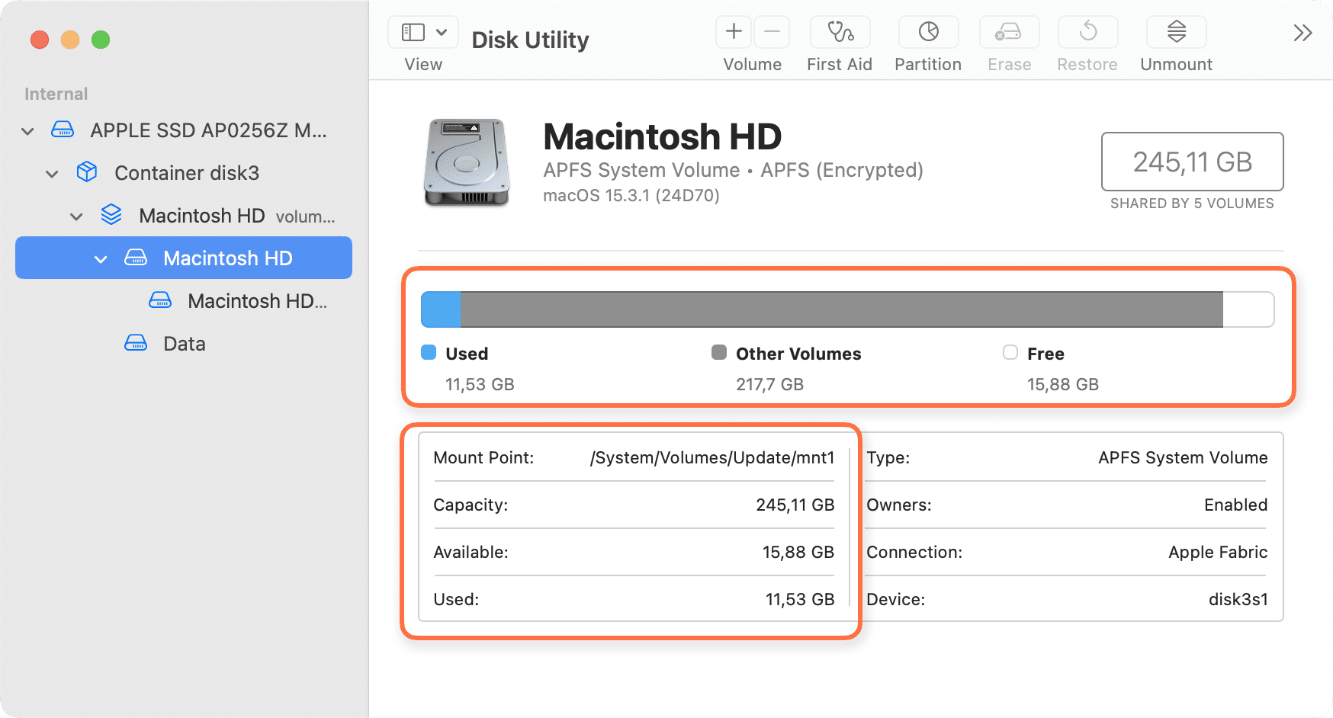Open the toolbar overflow chevron menu

tap(1302, 33)
